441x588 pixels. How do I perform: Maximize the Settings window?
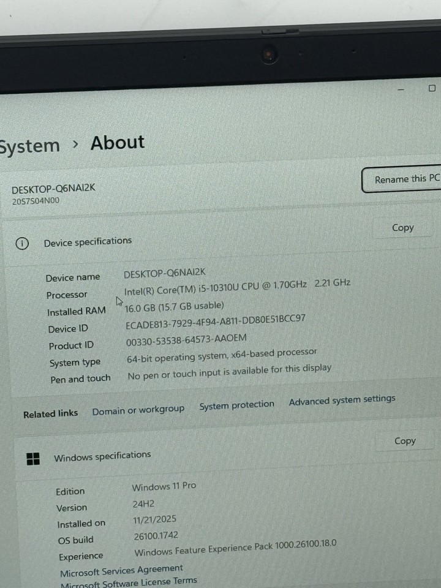pos(432,88)
